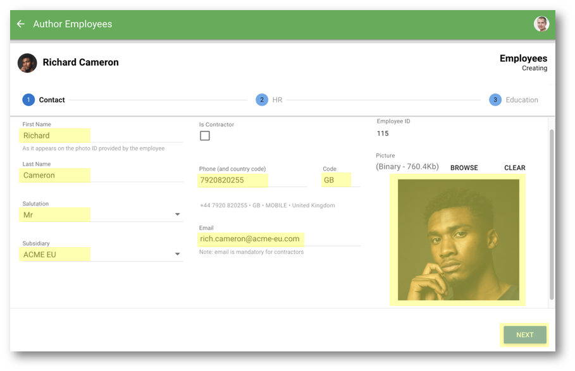Click Richard Cameron's round profile avatar

tap(27, 63)
